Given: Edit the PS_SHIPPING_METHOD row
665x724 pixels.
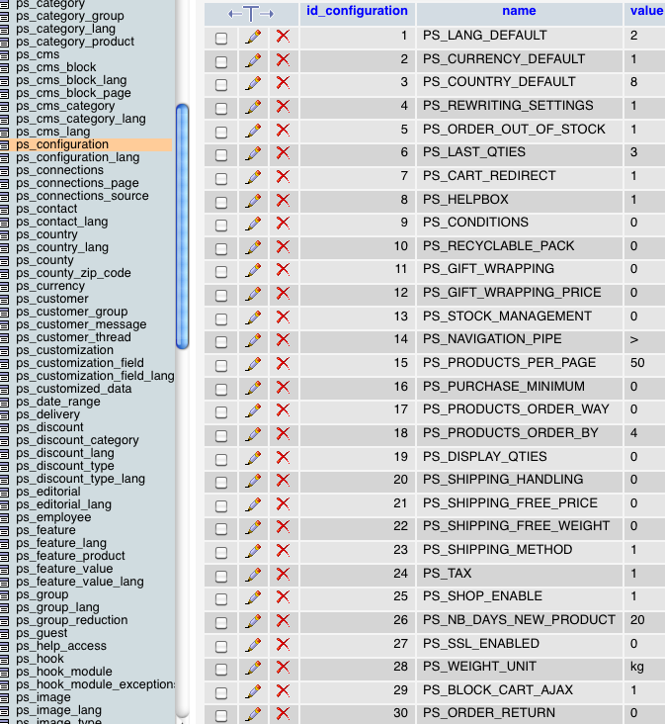Looking at the screenshot, I should point(253,551).
